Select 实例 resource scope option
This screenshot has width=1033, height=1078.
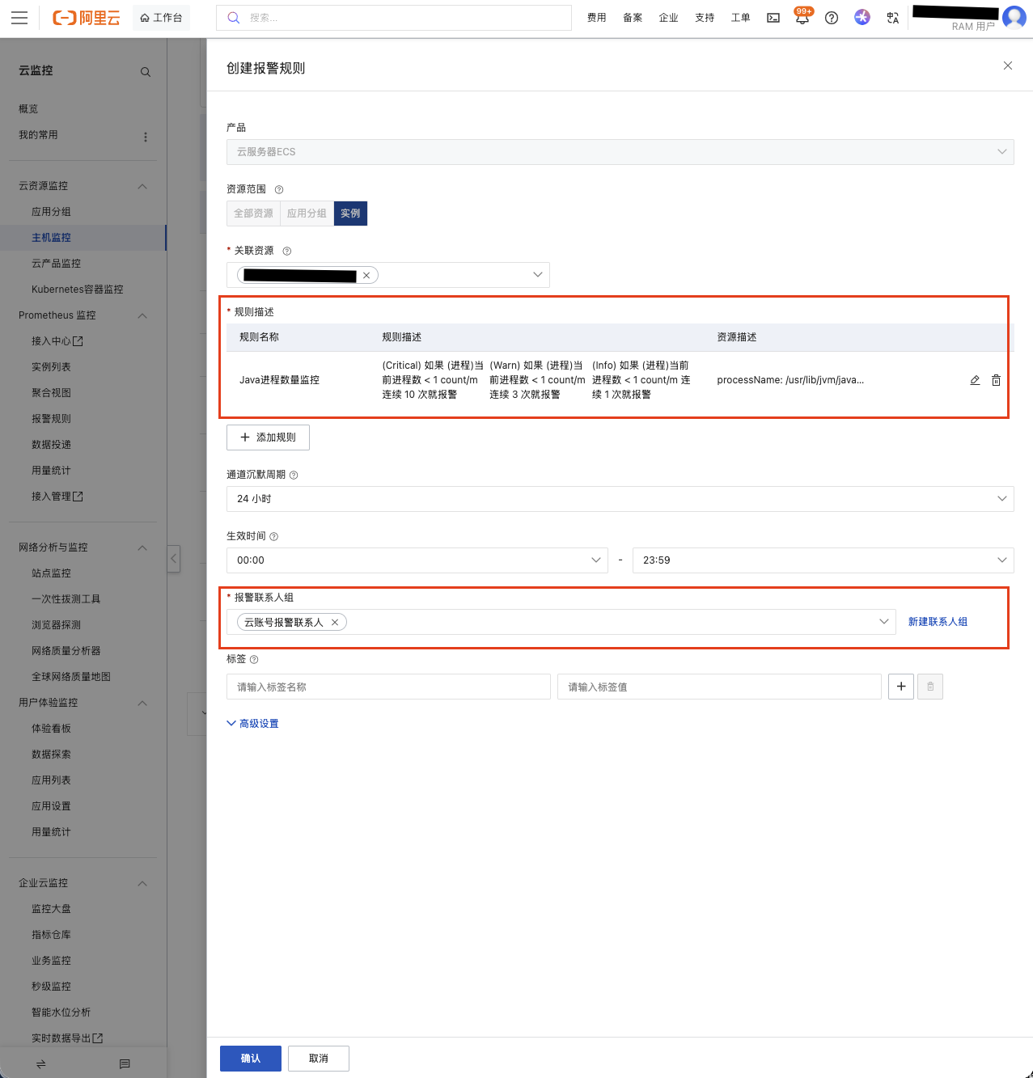click(350, 213)
